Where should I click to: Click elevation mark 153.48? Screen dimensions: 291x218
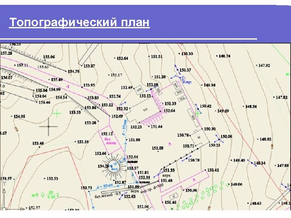(x=38, y=143)
